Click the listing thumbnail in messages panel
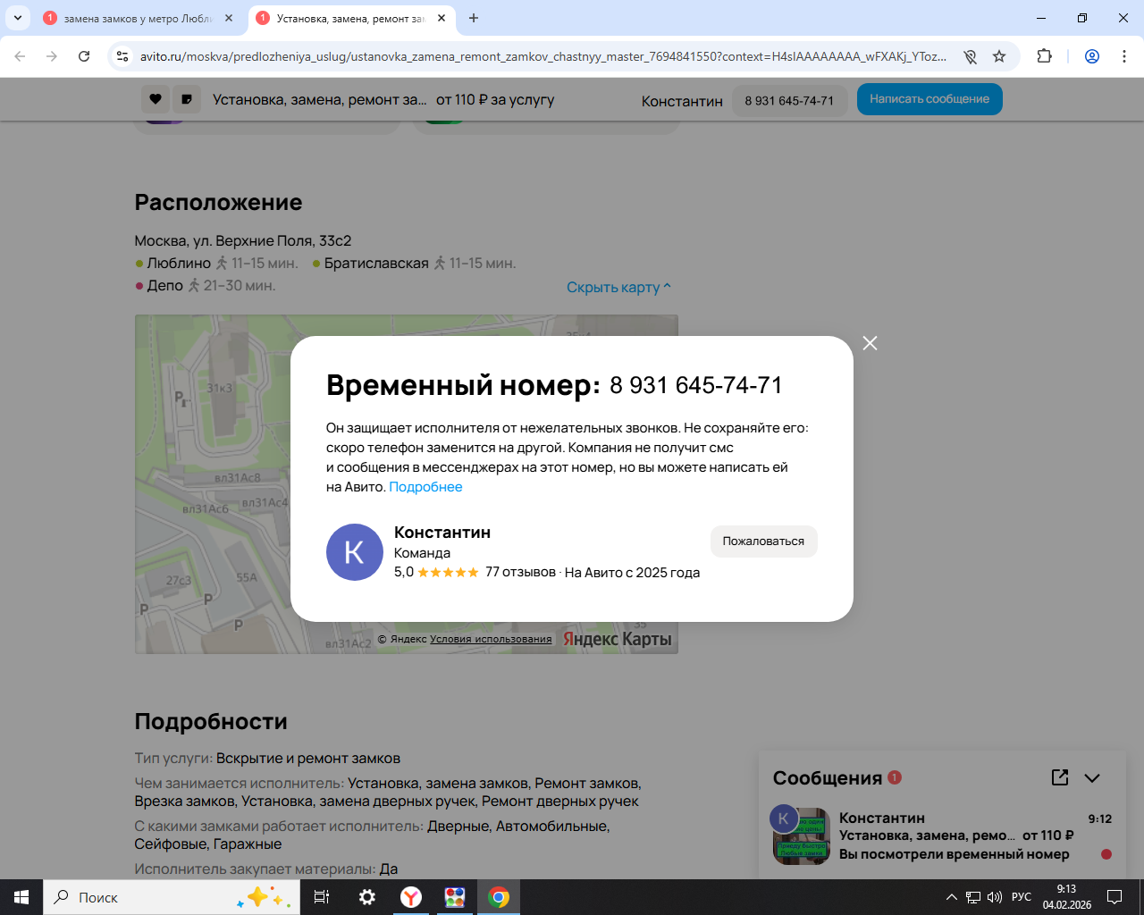 coord(802,837)
